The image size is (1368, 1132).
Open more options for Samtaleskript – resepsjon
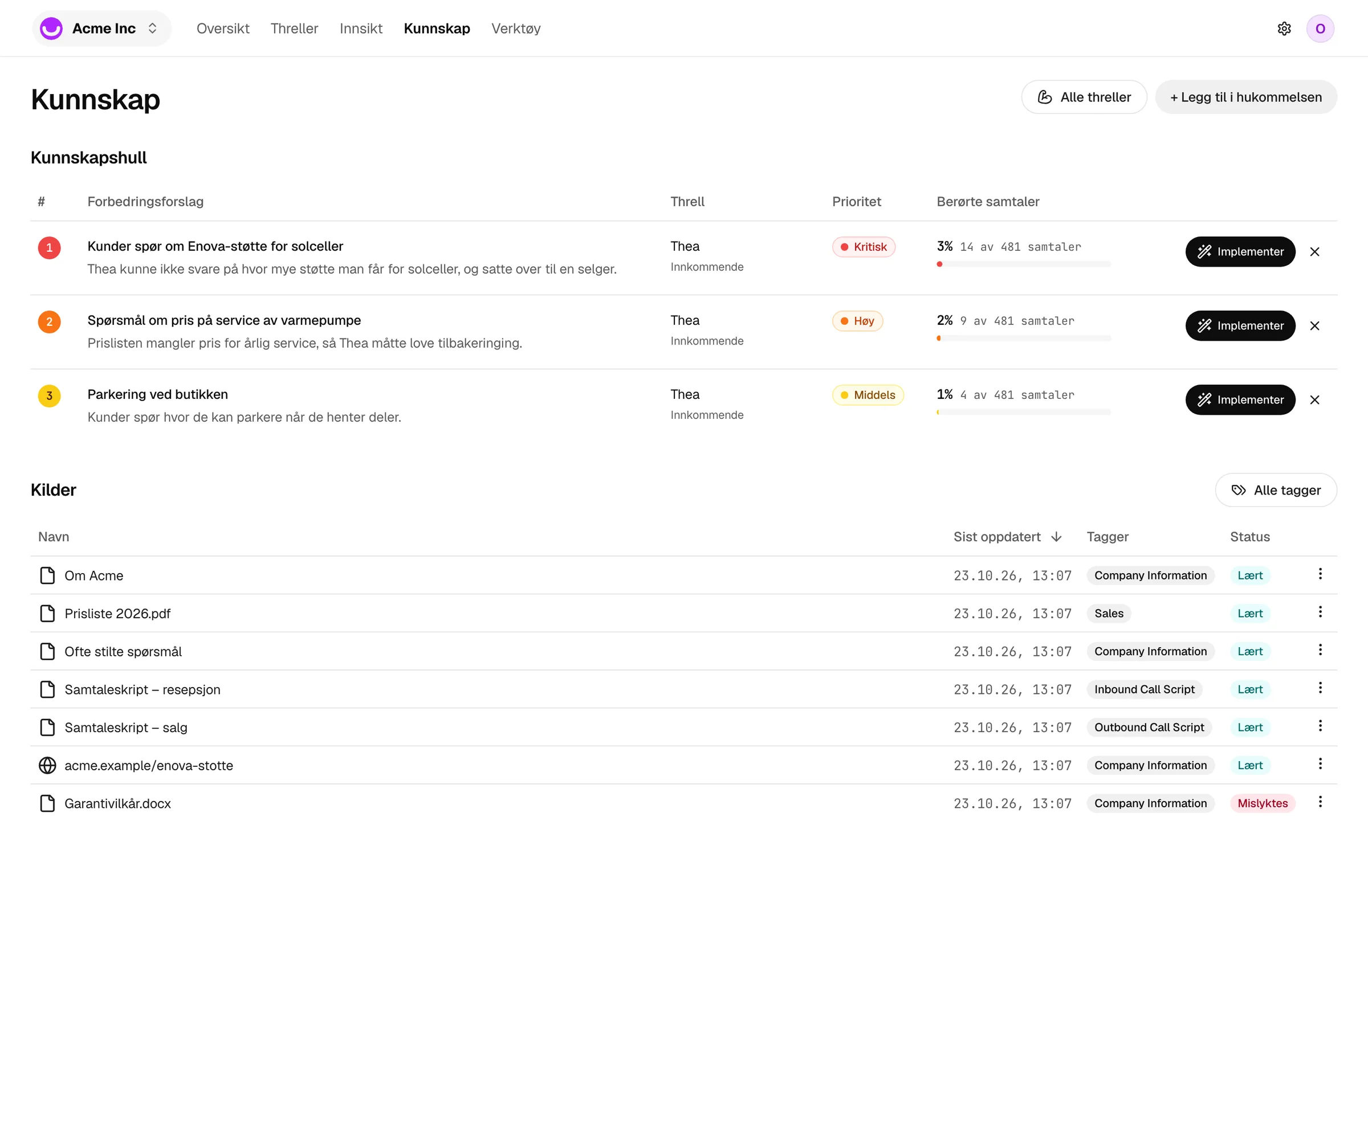tap(1320, 688)
